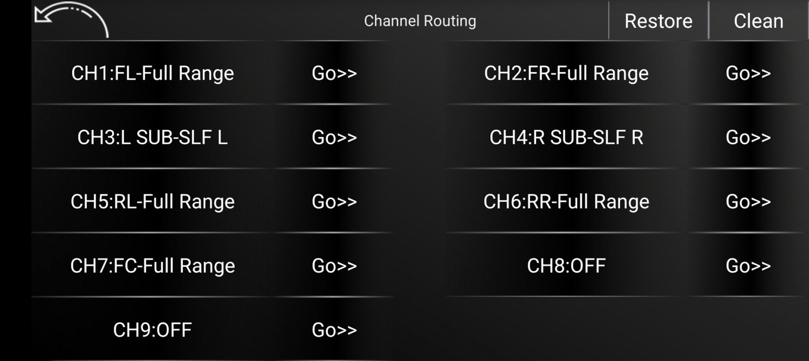Open Go>> next to CH9:OFF
The height and width of the screenshot is (361, 809).
point(334,330)
